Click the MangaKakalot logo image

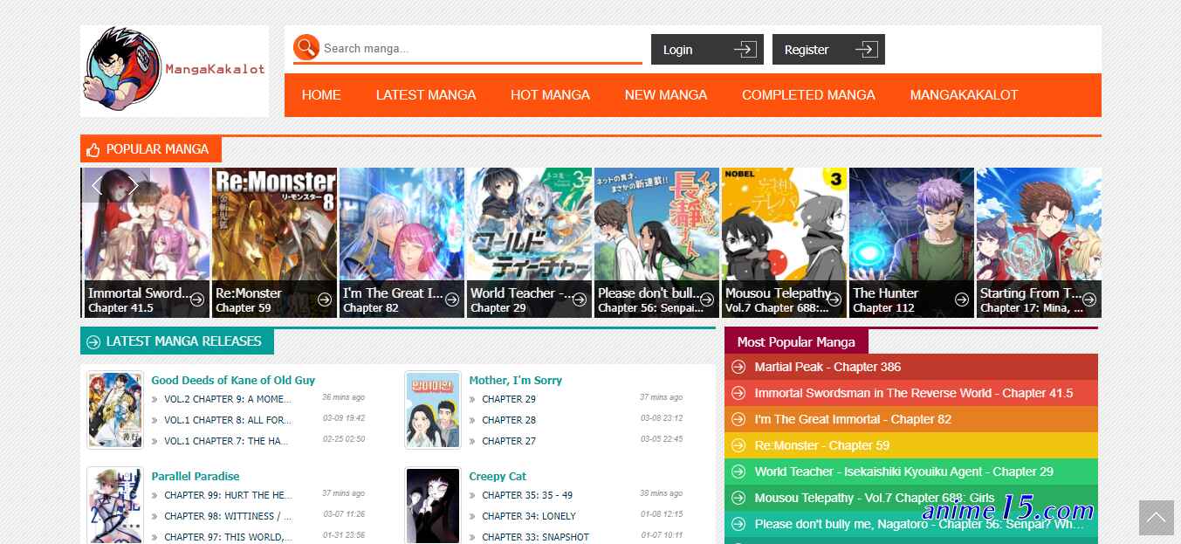(175, 71)
